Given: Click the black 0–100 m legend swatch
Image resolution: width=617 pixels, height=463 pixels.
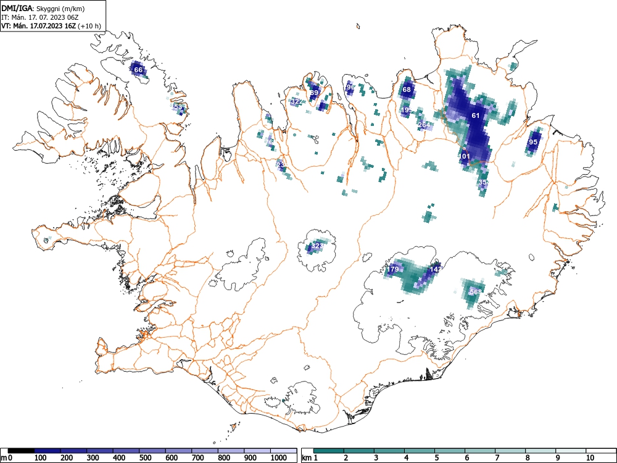Looking at the screenshot, I should pyautogui.click(x=21, y=451).
